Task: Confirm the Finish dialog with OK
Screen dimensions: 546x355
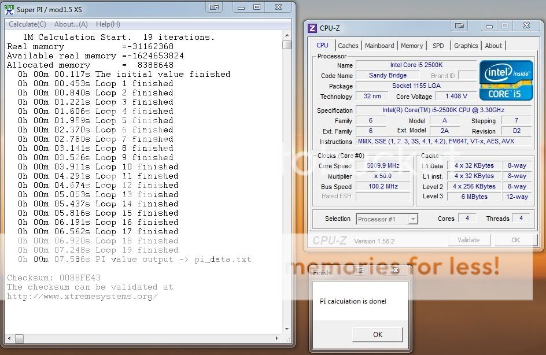Action: (x=378, y=334)
